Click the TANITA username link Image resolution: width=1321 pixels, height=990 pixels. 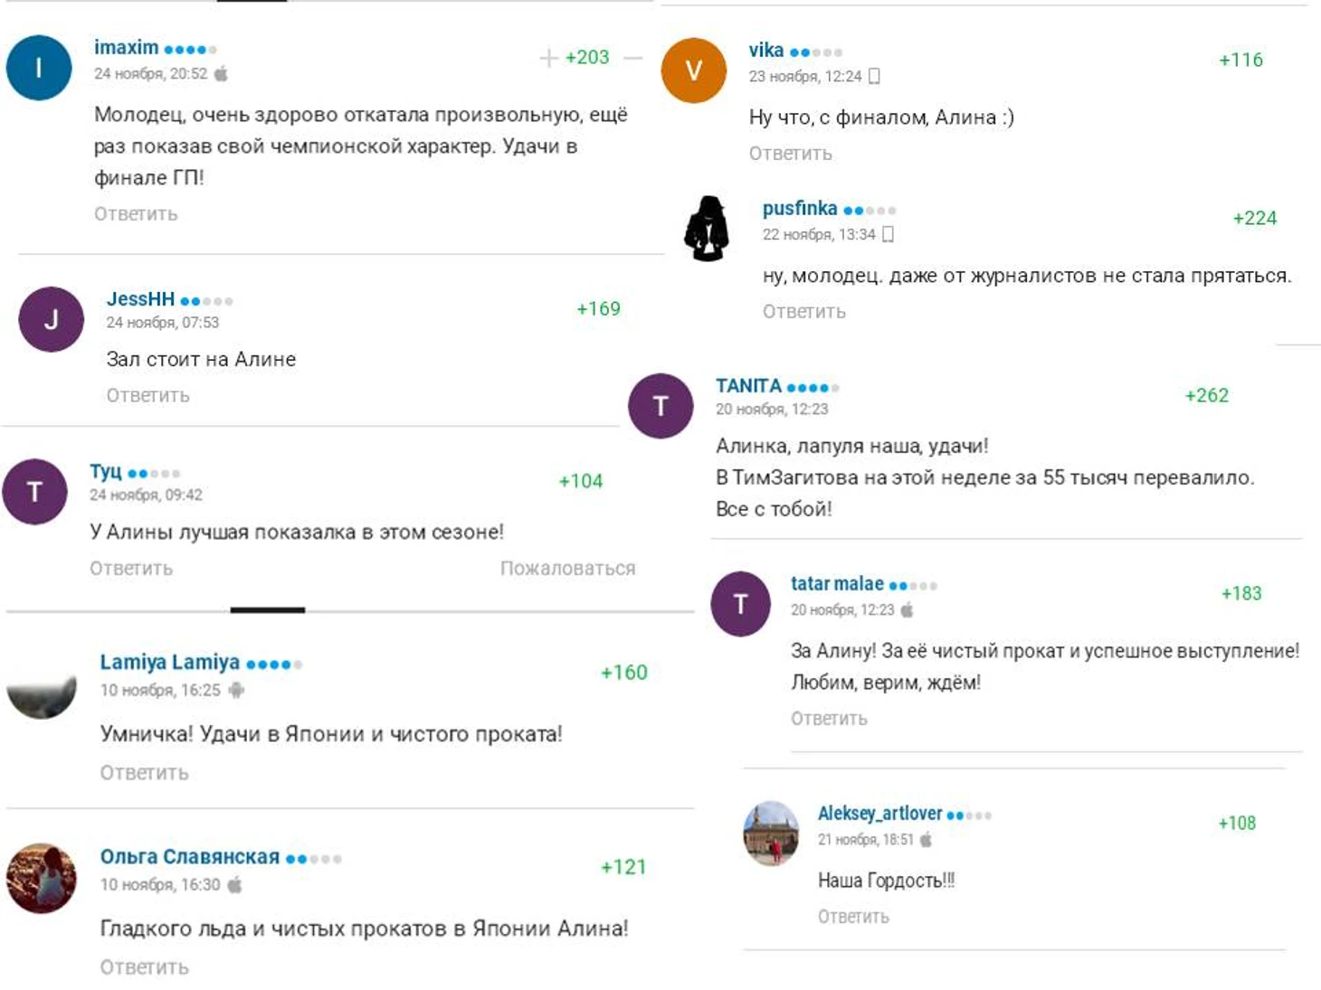(x=748, y=386)
